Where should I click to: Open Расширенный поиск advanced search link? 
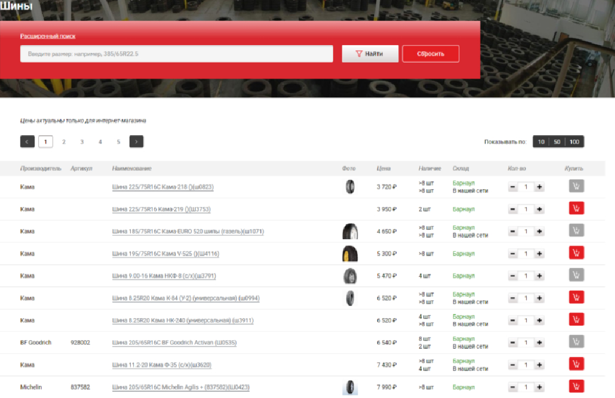48,36
